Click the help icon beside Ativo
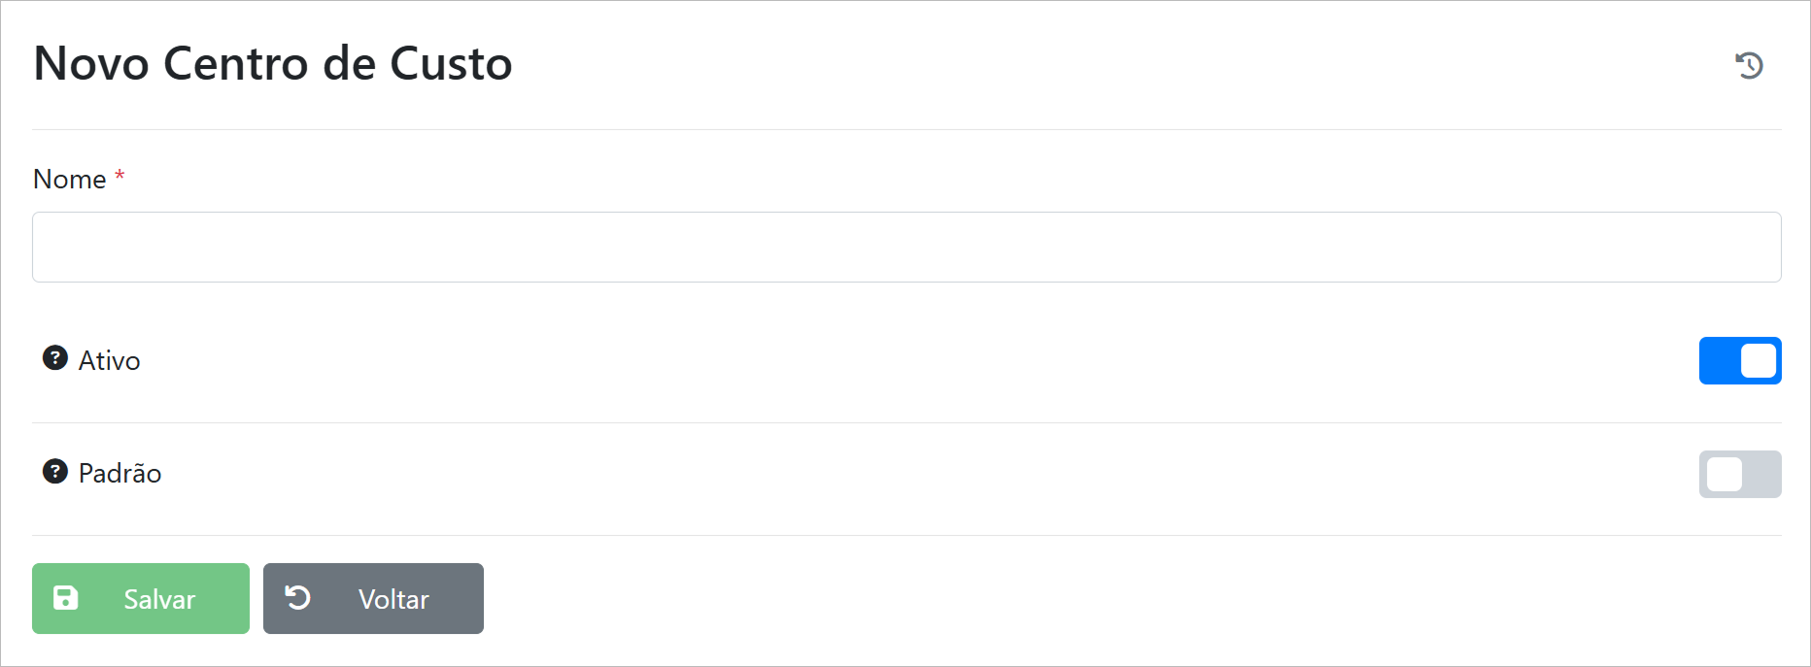 tap(55, 358)
